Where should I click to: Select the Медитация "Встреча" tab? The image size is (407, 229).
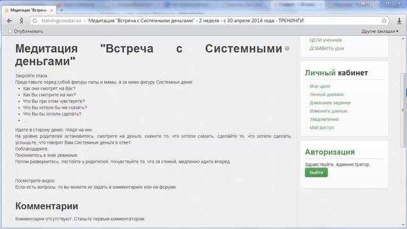point(28,10)
